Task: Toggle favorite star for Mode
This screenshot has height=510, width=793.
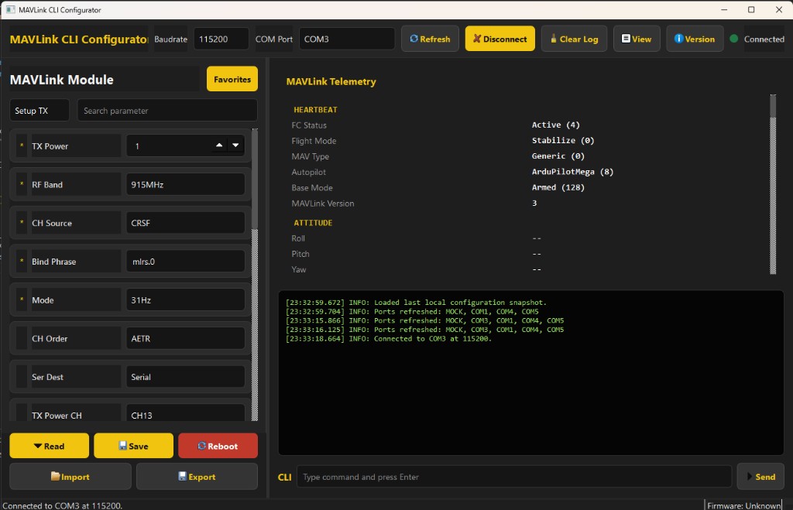Action: [22, 299]
